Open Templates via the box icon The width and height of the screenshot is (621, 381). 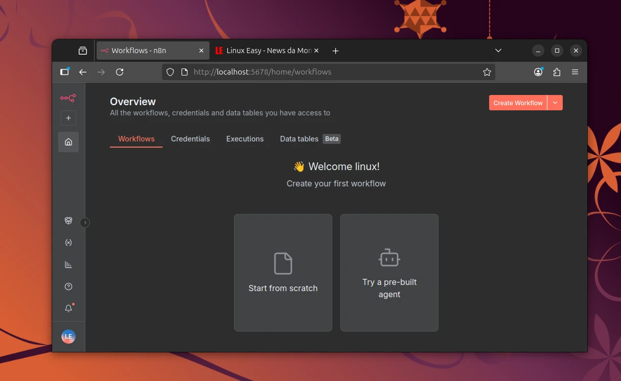click(x=68, y=220)
